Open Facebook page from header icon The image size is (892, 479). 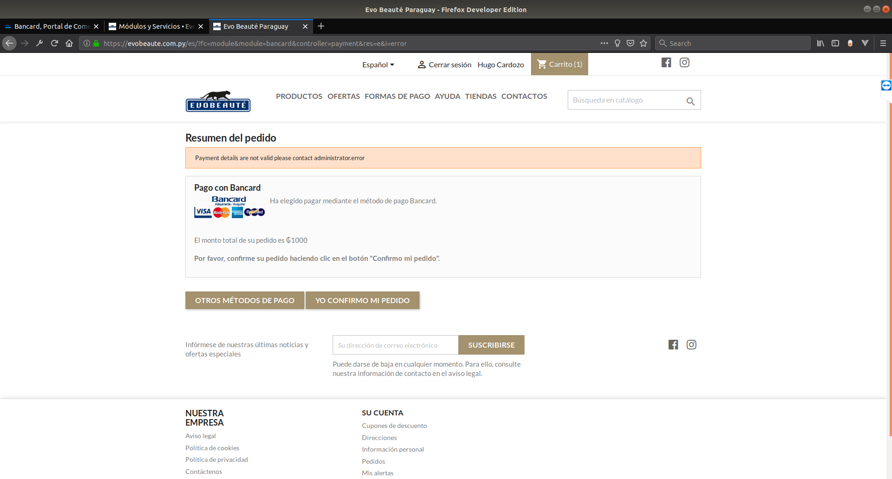[666, 63]
